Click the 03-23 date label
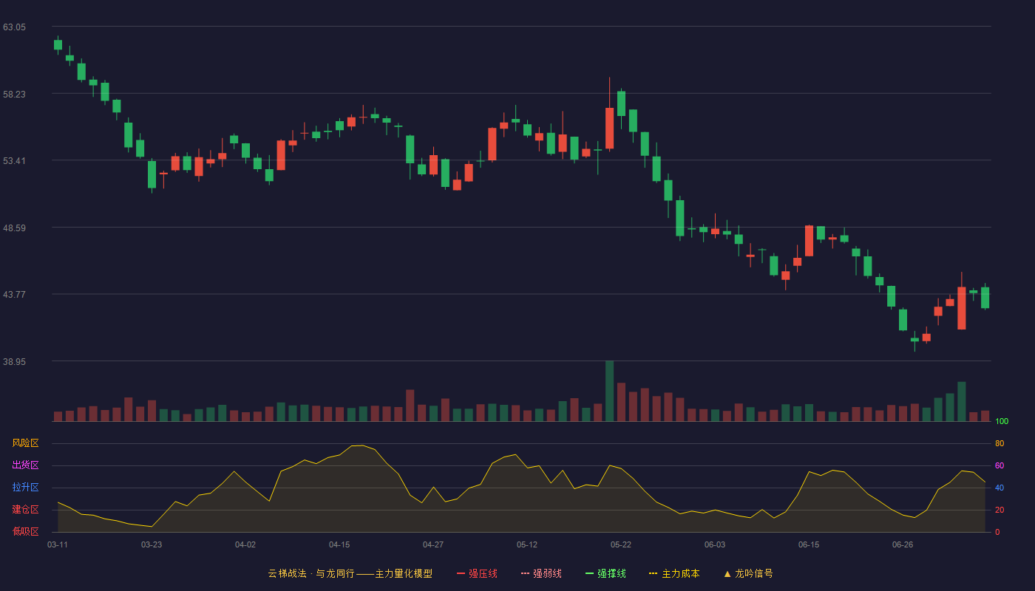Image resolution: width=1035 pixels, height=591 pixels. click(x=152, y=544)
